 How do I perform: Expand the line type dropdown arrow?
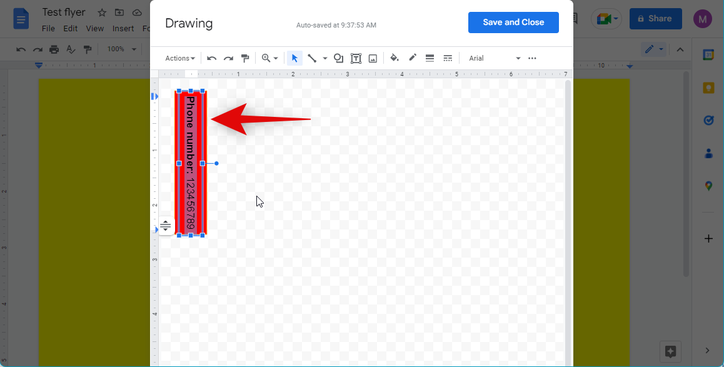[324, 59]
